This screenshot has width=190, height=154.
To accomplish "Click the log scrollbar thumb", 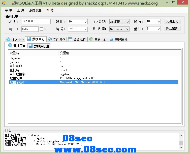I will pyautogui.click(x=181, y=143).
